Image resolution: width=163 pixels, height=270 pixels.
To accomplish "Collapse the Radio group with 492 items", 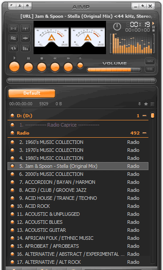I will 145,133.
